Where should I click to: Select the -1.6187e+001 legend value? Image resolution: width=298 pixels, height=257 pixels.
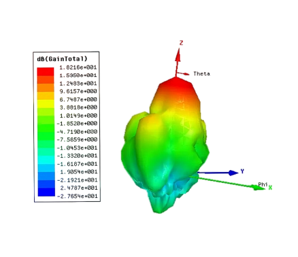[77, 164]
